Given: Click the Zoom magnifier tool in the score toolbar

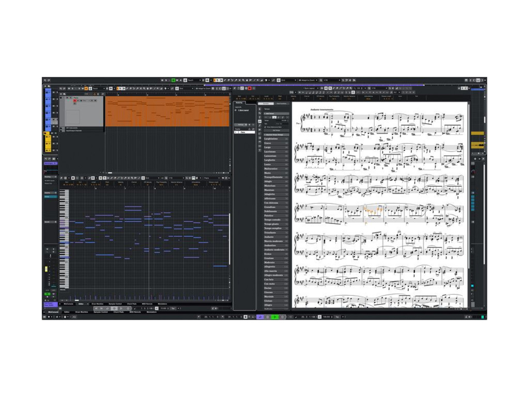Looking at the screenshot, I should (351, 88).
